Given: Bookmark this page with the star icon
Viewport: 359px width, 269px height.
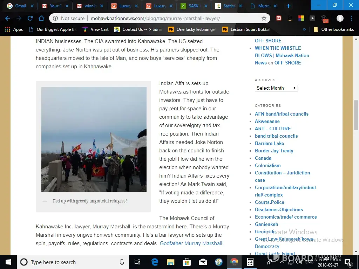Looking at the screenshot, I should (x=264, y=18).
